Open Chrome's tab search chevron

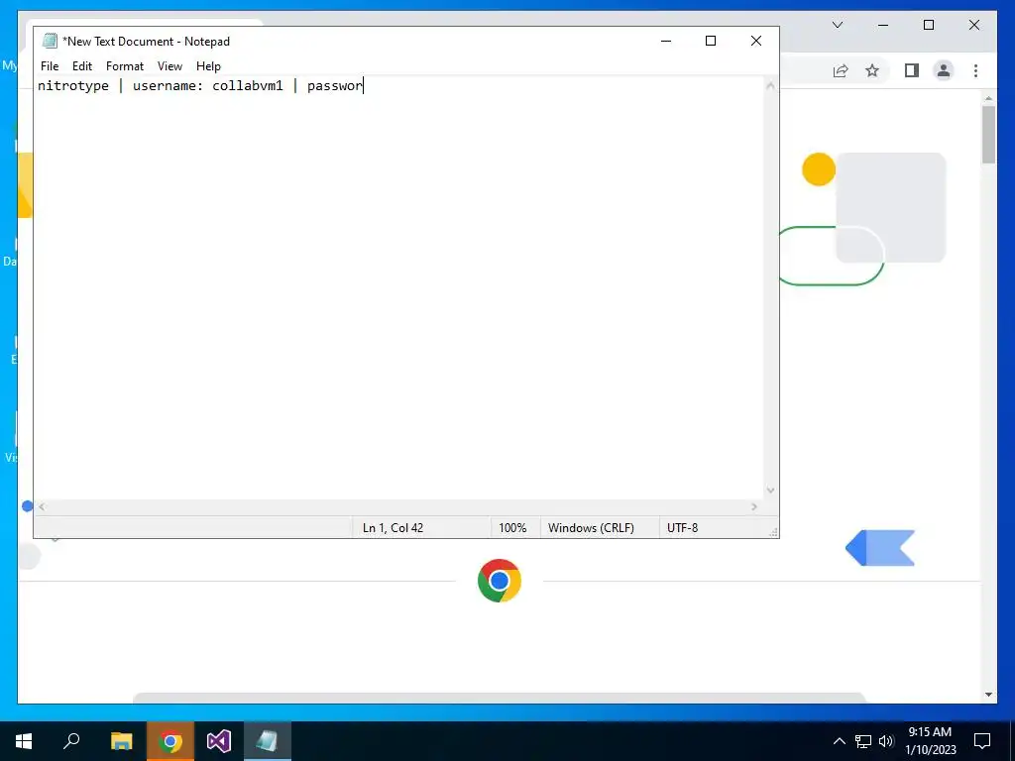[837, 25]
